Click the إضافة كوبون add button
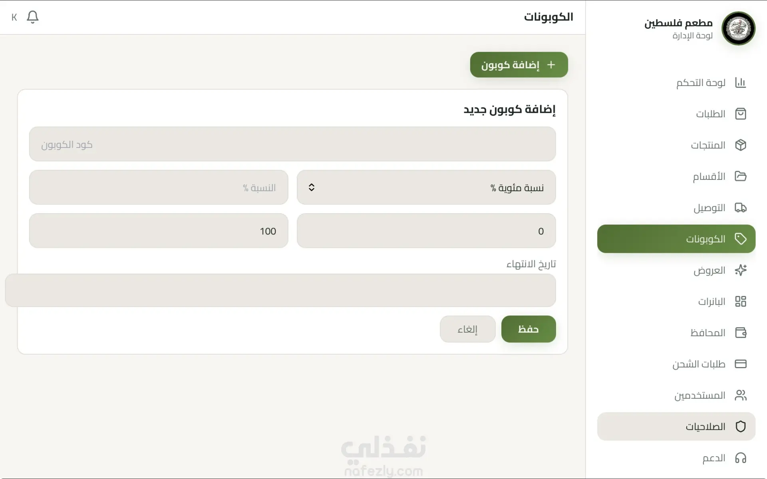Viewport: 767px width, 479px height. click(519, 65)
